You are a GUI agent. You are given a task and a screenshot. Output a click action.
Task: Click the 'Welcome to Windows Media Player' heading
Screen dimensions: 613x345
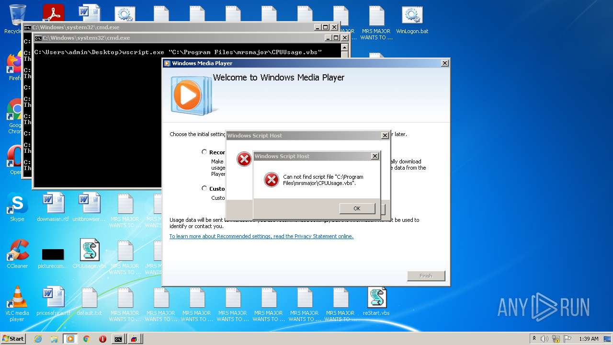(279, 78)
